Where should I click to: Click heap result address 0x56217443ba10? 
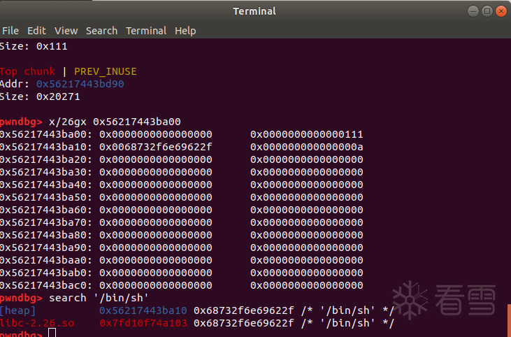click(x=143, y=310)
